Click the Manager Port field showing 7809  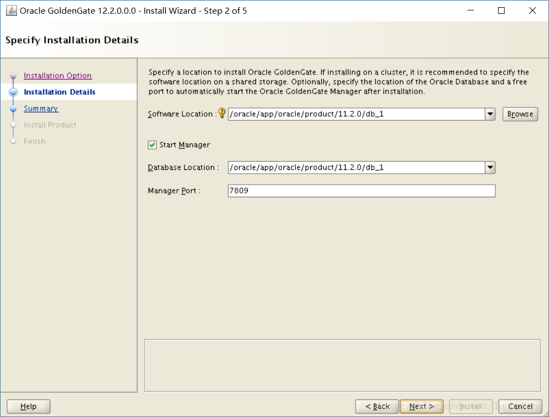pos(362,191)
